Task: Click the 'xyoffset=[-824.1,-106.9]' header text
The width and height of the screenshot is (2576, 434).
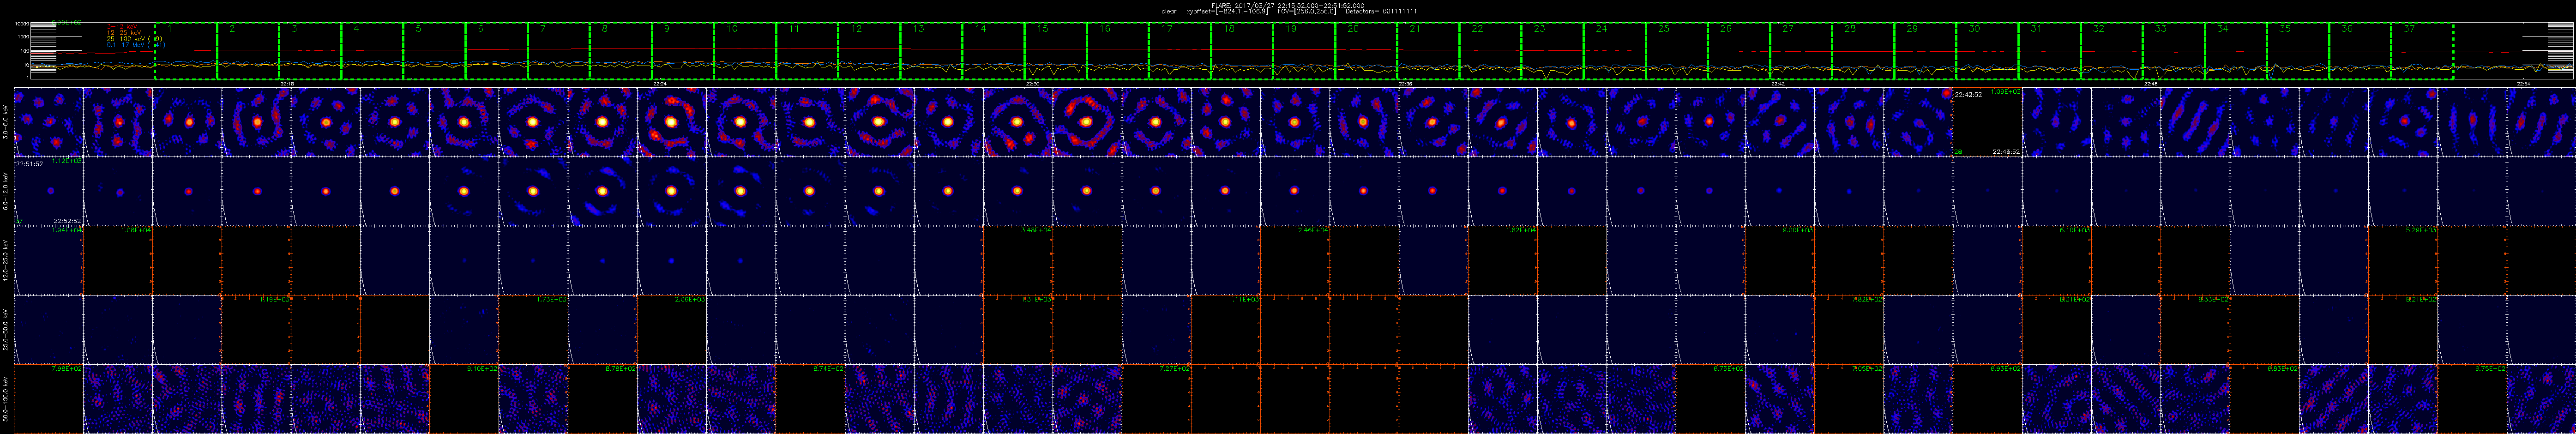Action: 1227,11
